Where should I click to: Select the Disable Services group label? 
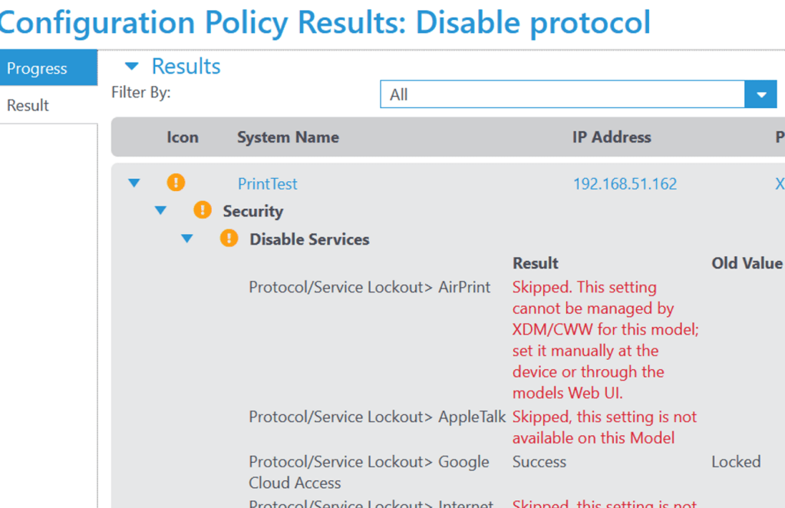pos(309,239)
